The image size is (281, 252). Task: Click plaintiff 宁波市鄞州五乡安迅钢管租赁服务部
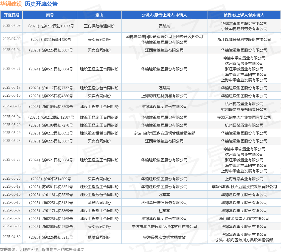tap(164, 133)
